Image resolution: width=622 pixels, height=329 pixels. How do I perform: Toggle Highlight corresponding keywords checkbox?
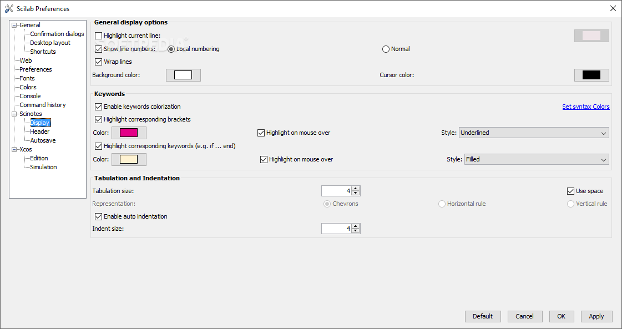point(98,146)
